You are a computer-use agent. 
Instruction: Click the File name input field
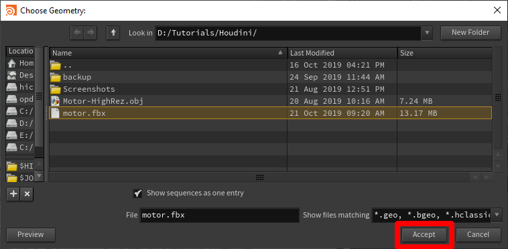point(219,215)
